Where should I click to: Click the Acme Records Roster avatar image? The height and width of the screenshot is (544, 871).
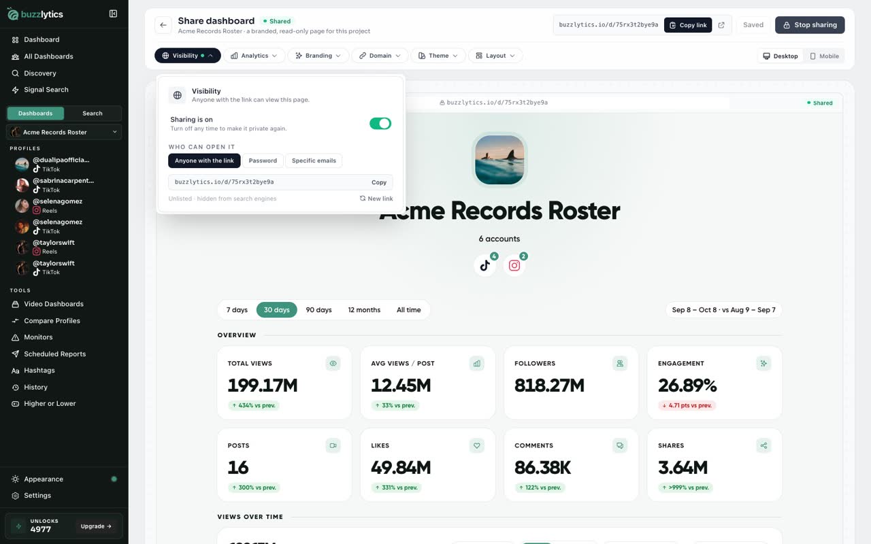coord(499,160)
